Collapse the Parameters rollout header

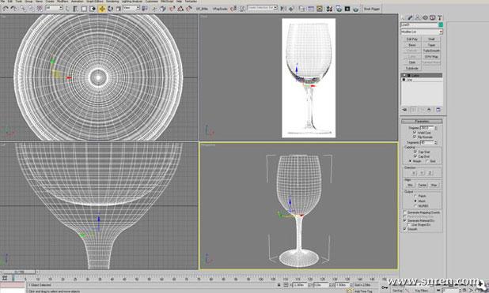[x=422, y=121]
